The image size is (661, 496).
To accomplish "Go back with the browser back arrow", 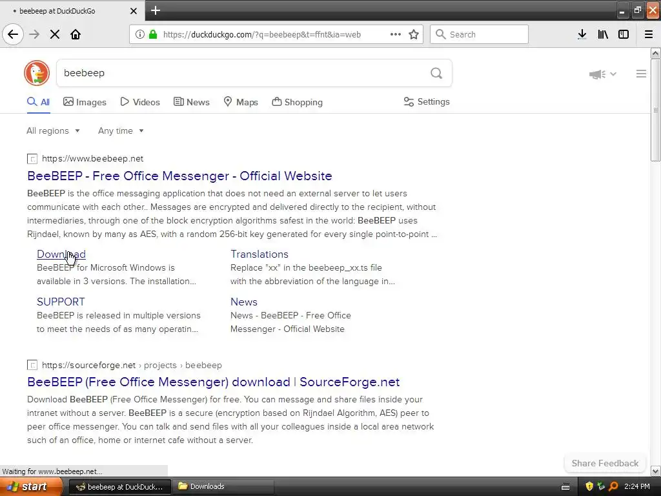I will point(13,34).
